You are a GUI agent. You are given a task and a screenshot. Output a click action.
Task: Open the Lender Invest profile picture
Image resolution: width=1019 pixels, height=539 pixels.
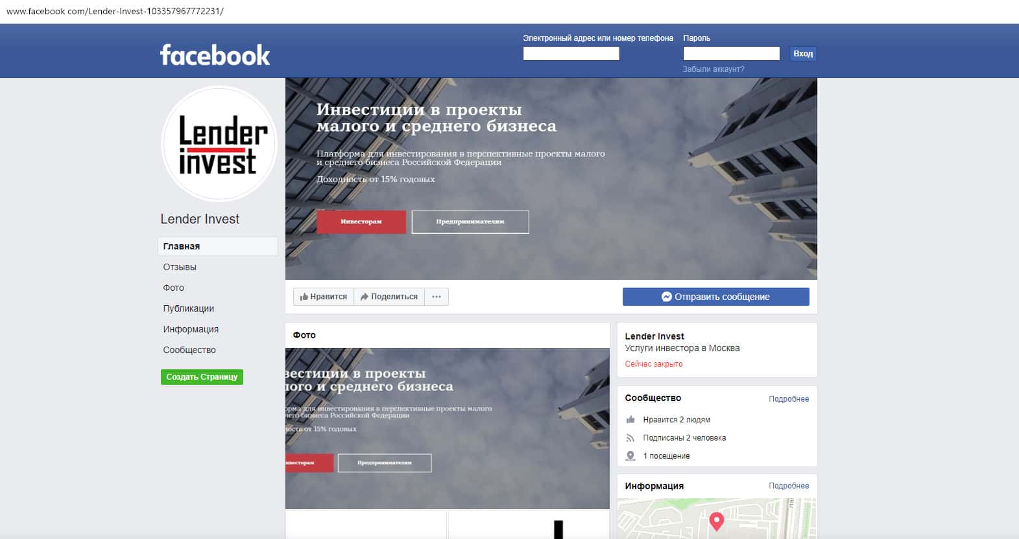(219, 144)
